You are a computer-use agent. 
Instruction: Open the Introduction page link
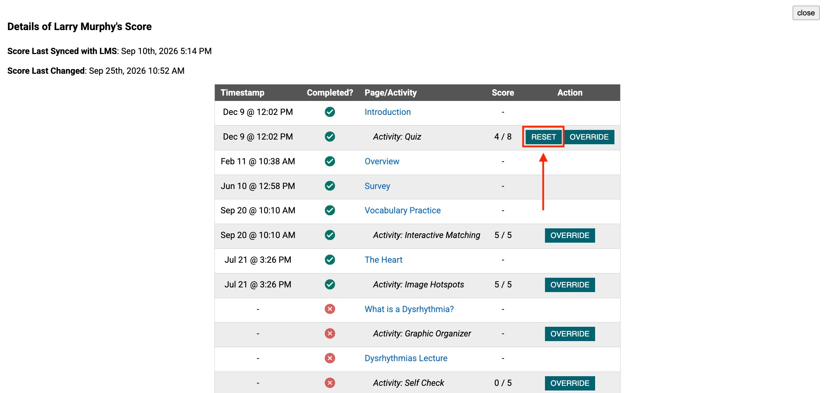tap(387, 112)
